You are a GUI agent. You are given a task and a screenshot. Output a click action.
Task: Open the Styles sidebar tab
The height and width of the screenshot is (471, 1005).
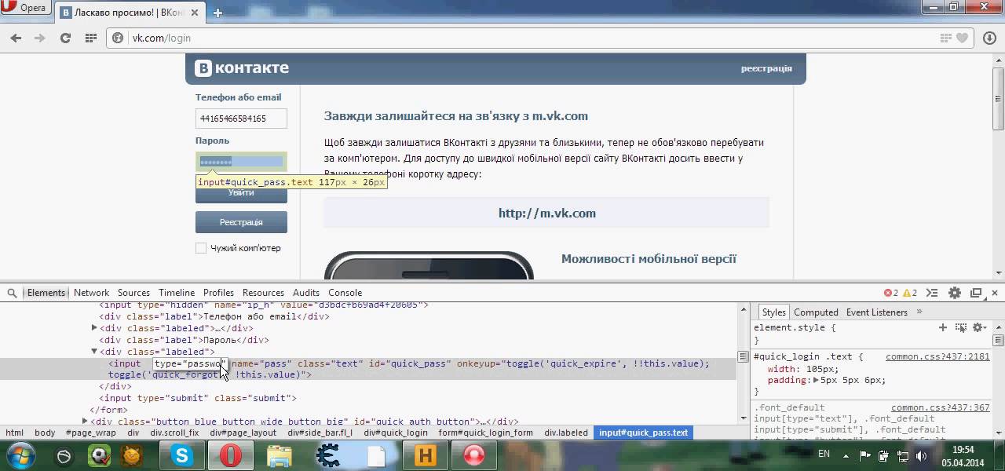(x=773, y=312)
